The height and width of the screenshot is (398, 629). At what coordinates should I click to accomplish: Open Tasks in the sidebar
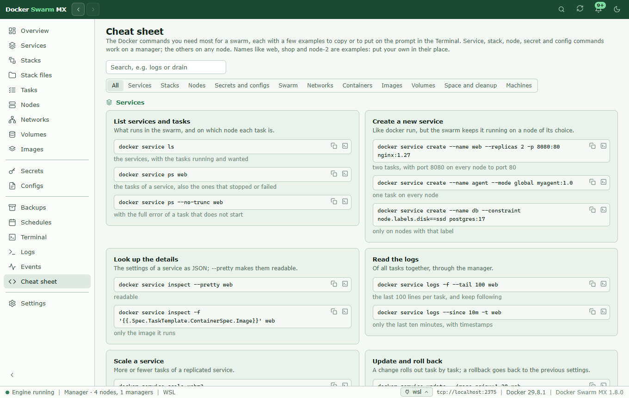tap(47, 90)
